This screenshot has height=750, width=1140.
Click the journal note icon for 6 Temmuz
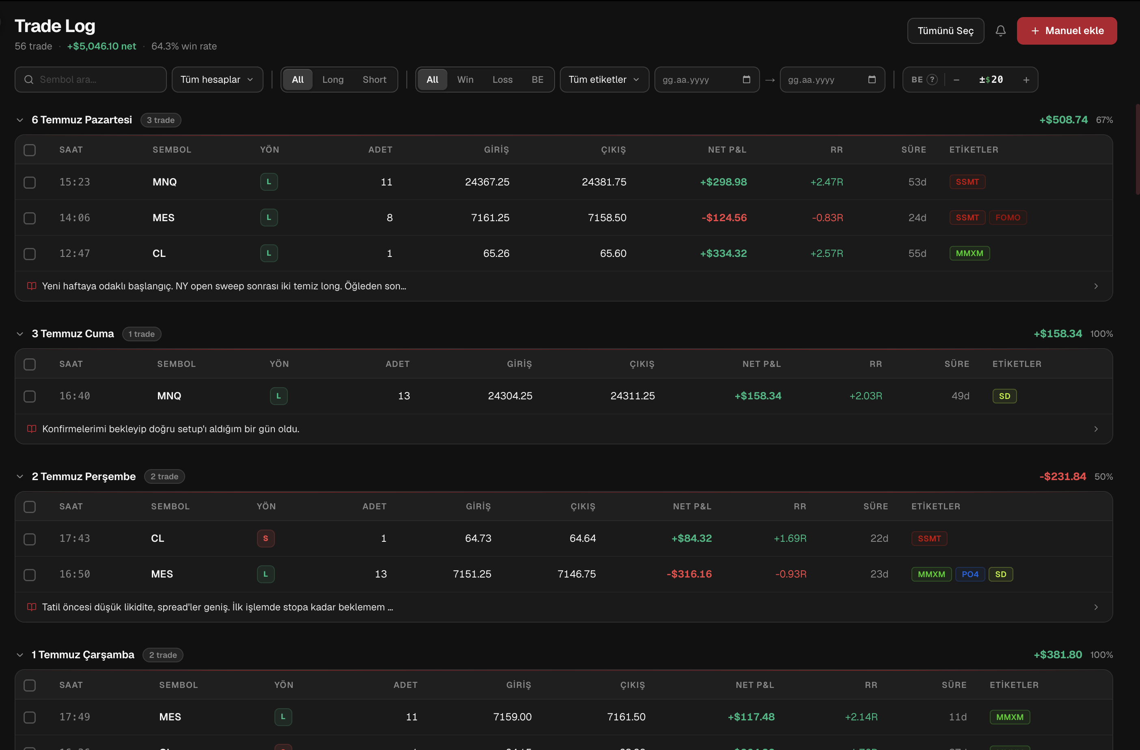(x=32, y=286)
